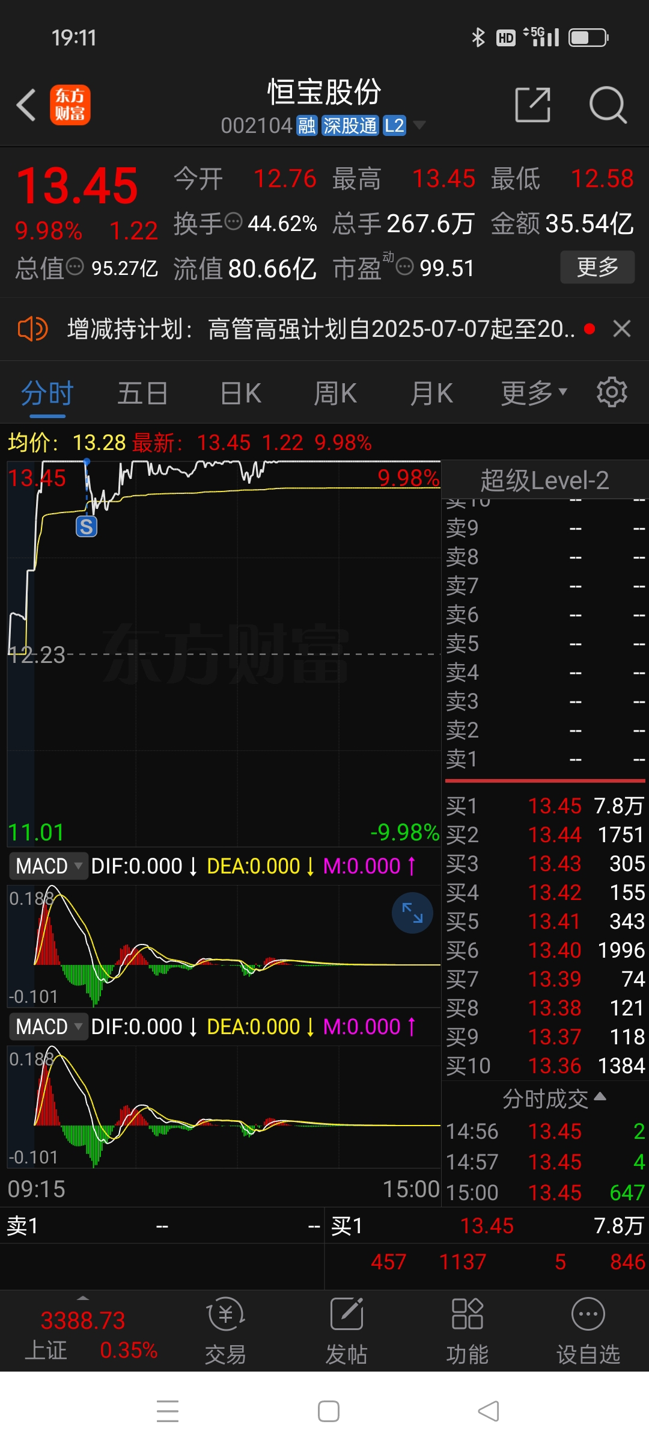649x1451 pixels.
Task: Tap 设自选 add to watchlist icon
Action: coord(588,1331)
